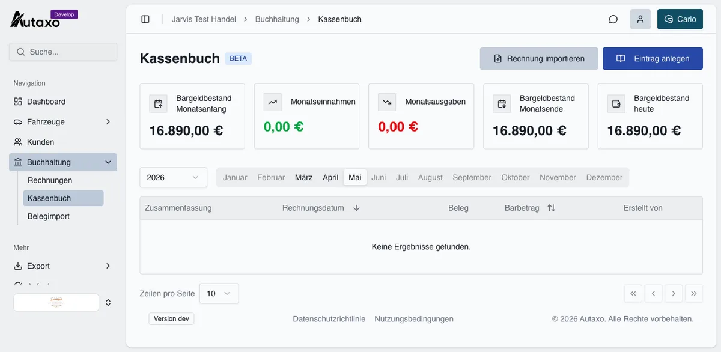
Task: Click the Erstellt von column header
Action: 643,208
